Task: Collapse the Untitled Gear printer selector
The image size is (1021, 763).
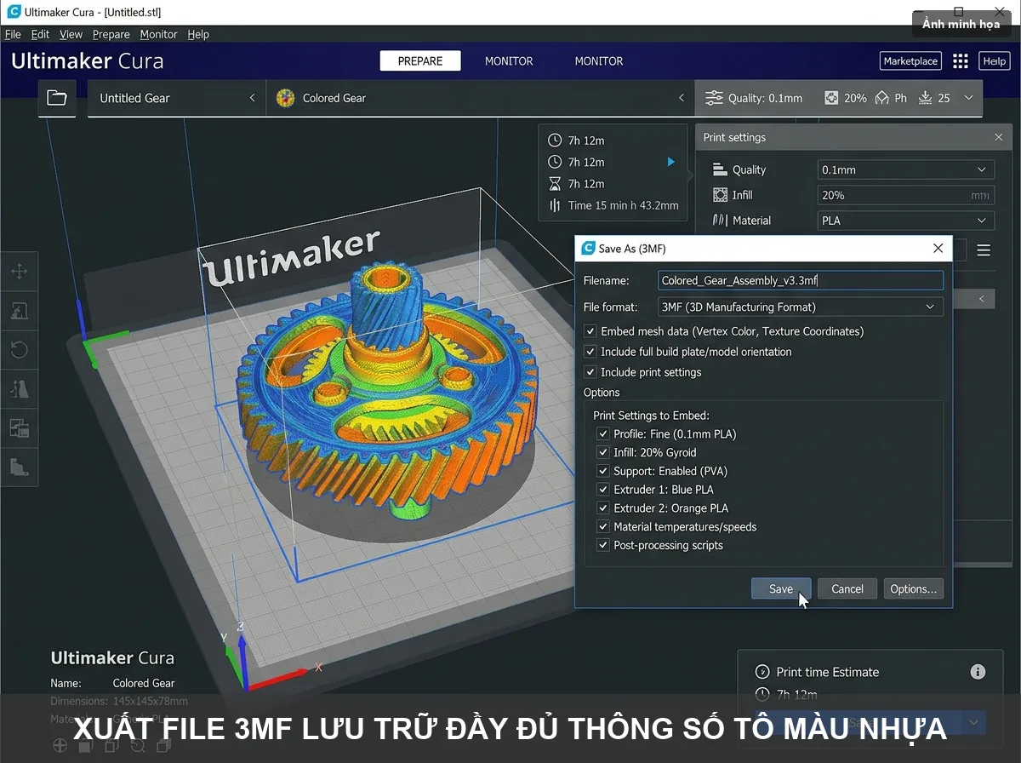Action: click(x=252, y=98)
